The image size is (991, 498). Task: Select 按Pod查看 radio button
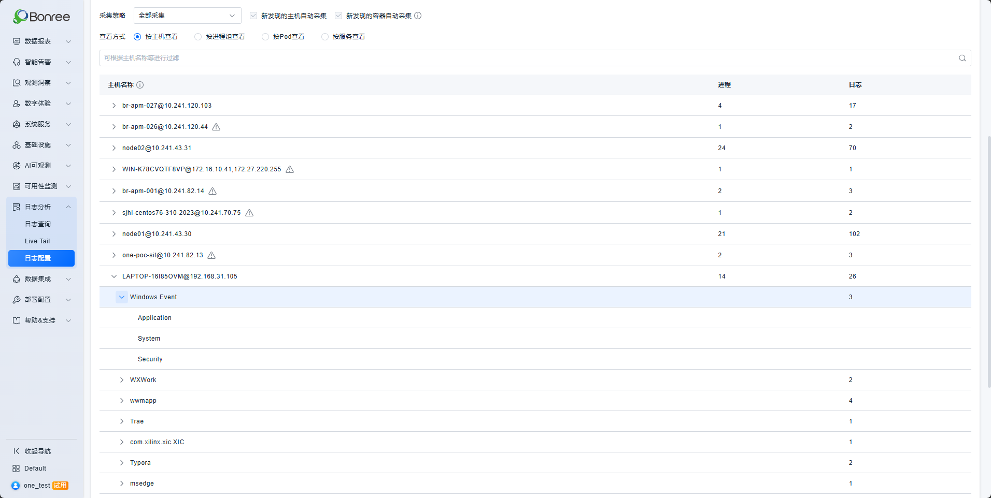pyautogui.click(x=265, y=37)
